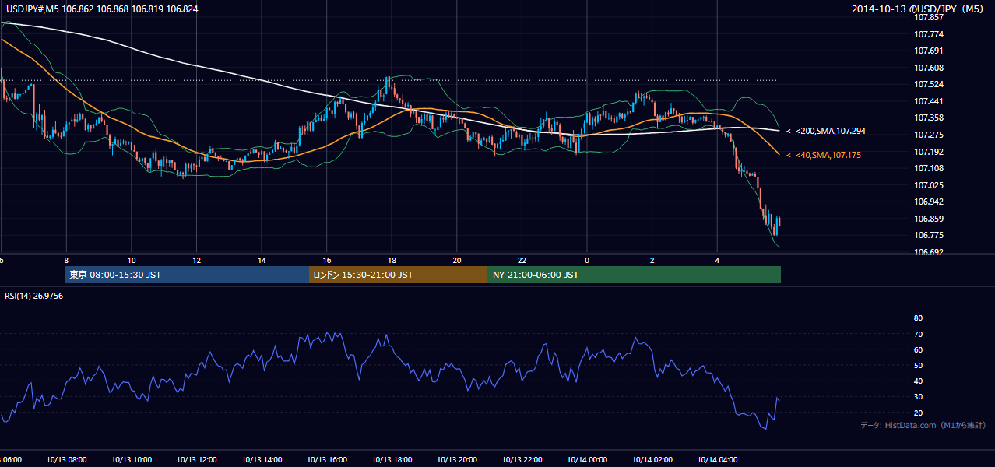The height and width of the screenshot is (467, 995).
Task: Click RSI scale level 70
Action: click(918, 334)
